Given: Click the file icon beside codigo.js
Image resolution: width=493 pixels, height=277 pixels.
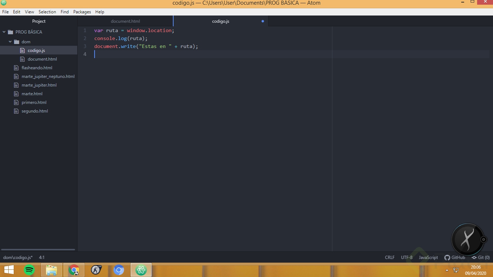Looking at the screenshot, I should [22, 50].
